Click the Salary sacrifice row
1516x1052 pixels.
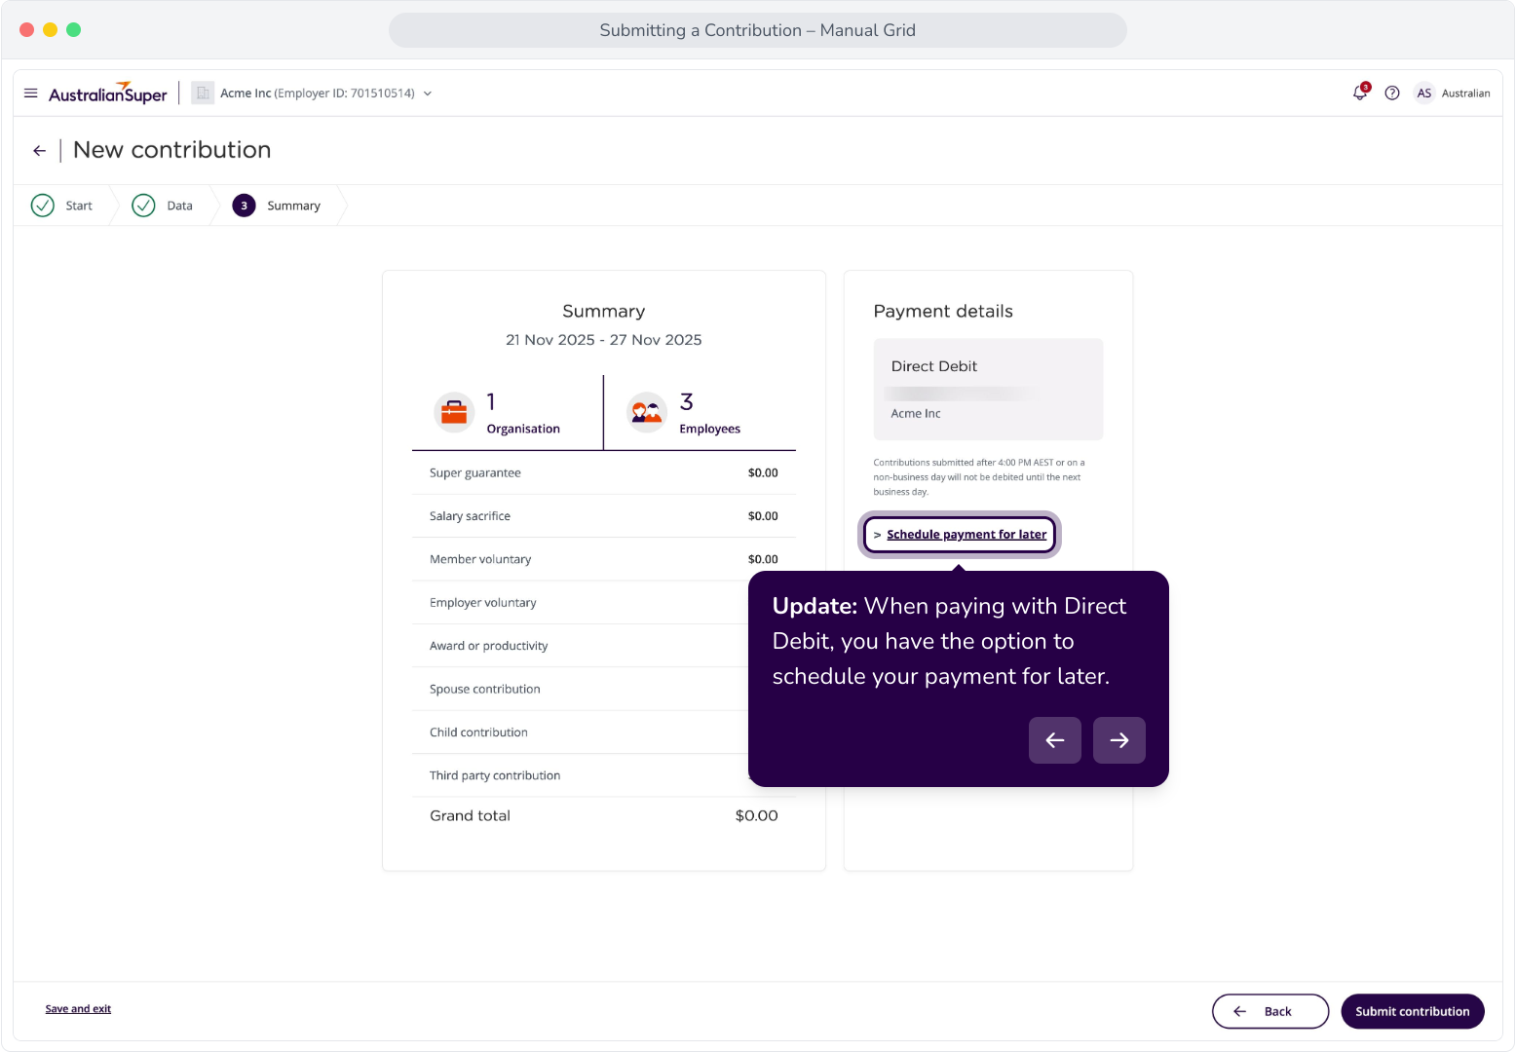click(604, 516)
